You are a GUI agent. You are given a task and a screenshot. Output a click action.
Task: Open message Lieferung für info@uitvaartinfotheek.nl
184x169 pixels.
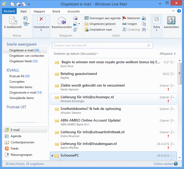pyautogui.click(x=113, y=134)
